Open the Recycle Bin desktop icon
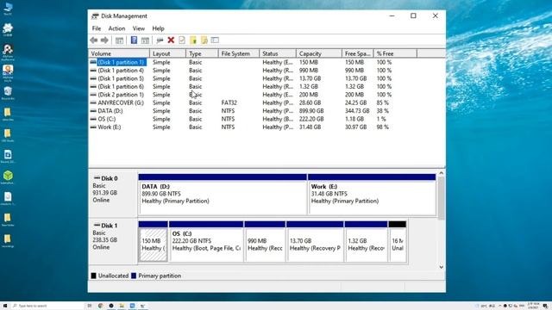This screenshot has height=310, width=552. 8,93
